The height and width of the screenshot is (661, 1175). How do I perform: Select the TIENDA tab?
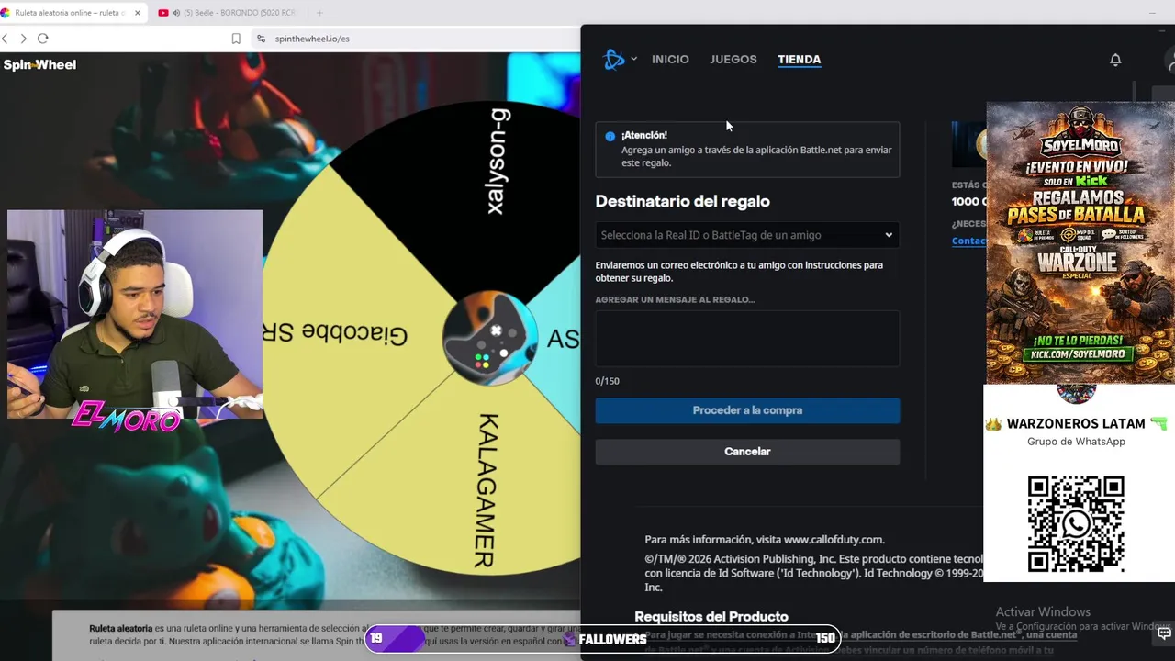(800, 59)
